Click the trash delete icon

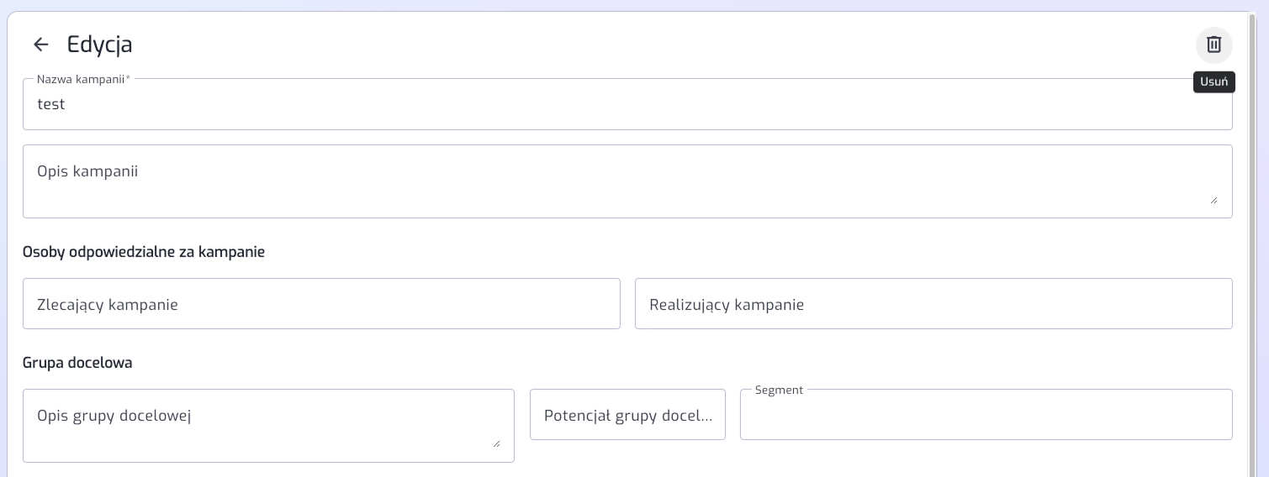pyautogui.click(x=1213, y=45)
